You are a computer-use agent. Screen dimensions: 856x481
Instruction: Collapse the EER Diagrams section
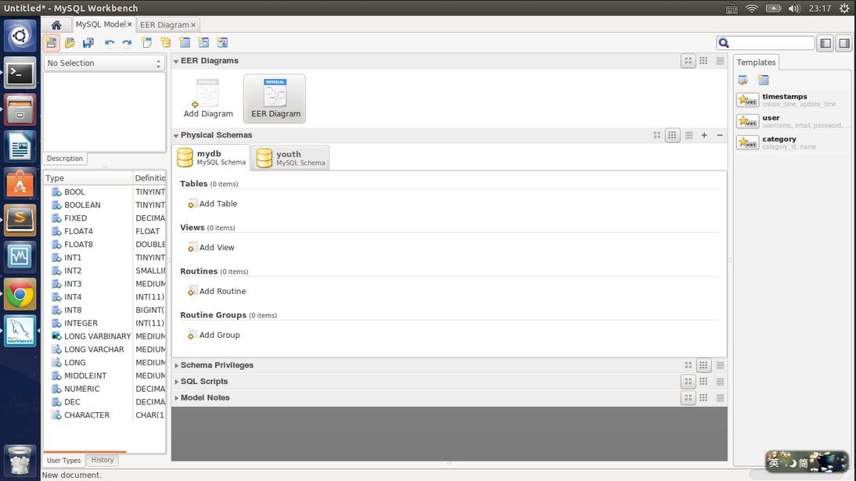click(176, 61)
